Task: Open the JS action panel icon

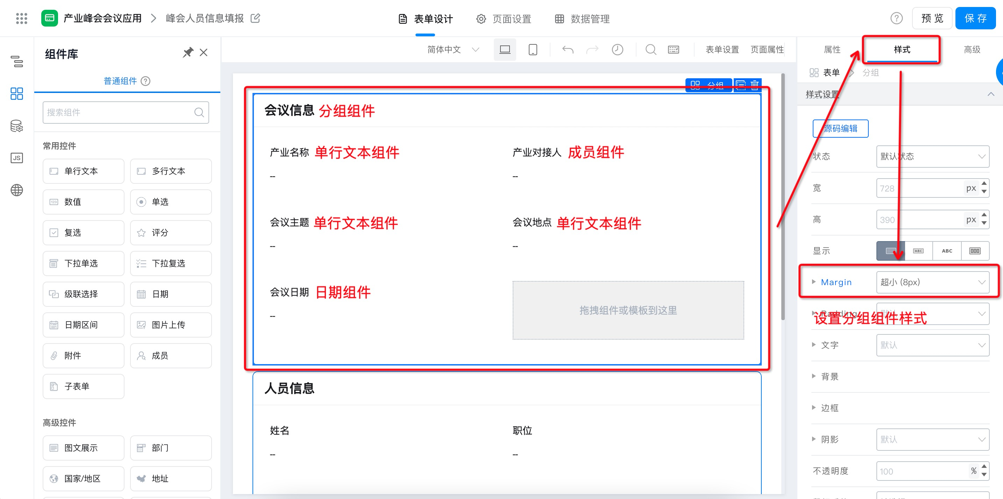Action: [x=17, y=158]
